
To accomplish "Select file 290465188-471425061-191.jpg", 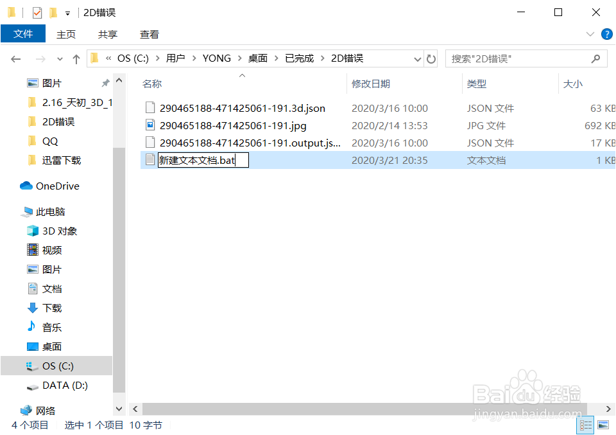I will pos(233,125).
